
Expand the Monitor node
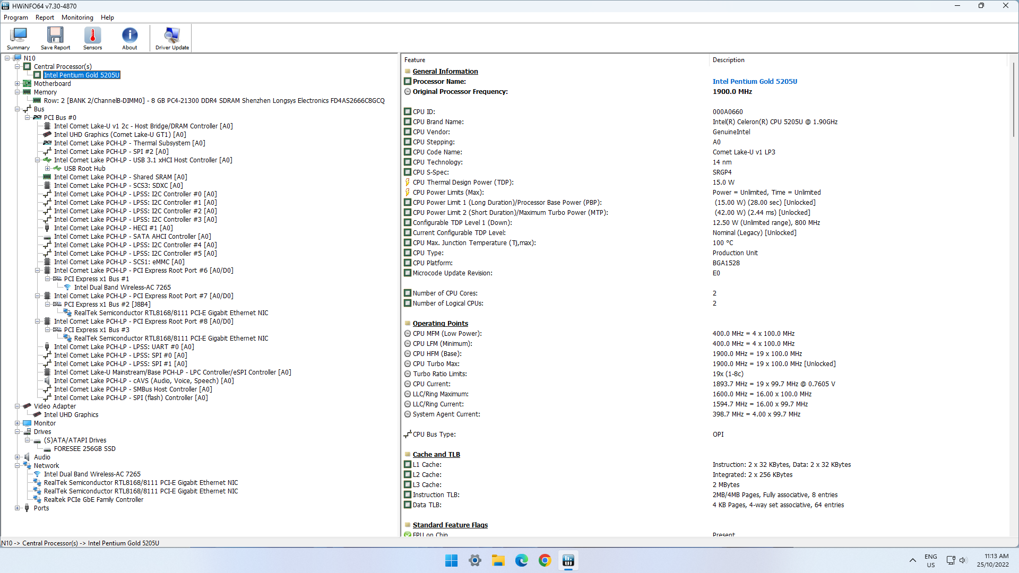[x=18, y=423]
